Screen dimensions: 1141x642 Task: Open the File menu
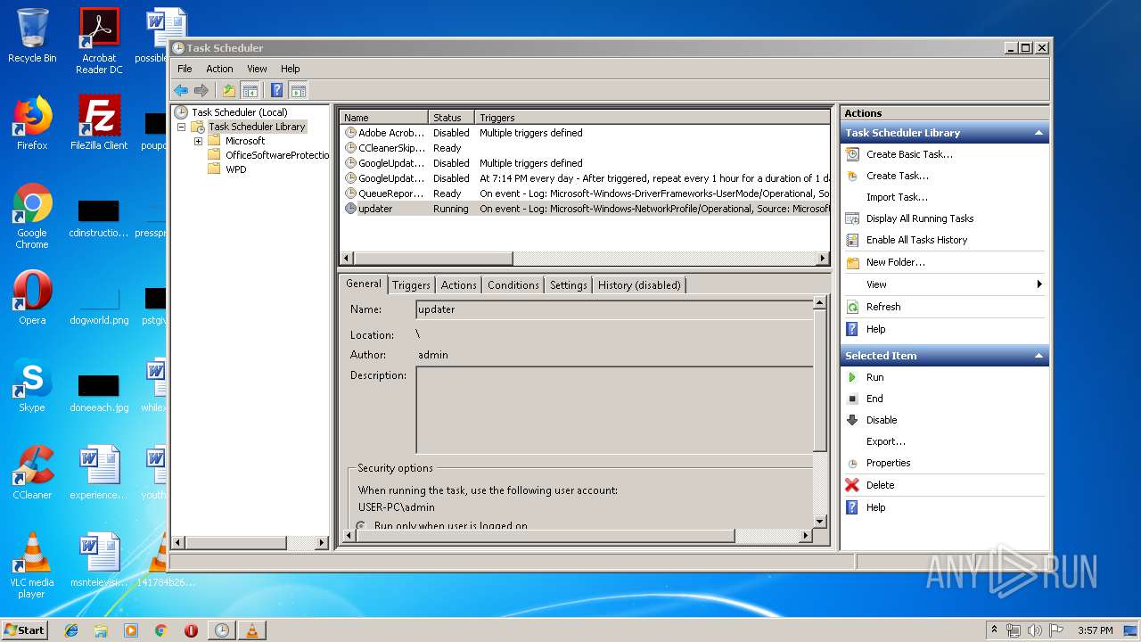coord(185,69)
